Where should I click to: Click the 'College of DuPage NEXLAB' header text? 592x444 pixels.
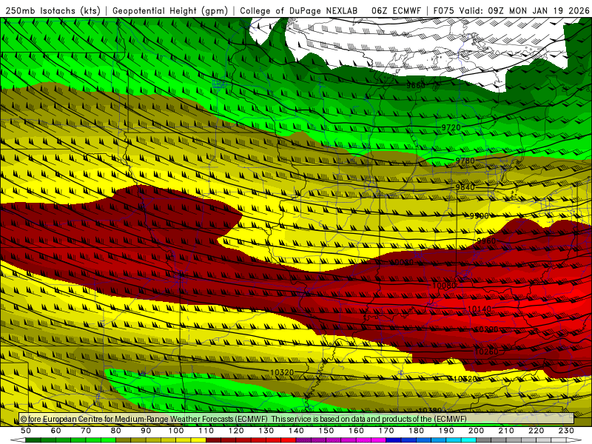click(x=299, y=10)
